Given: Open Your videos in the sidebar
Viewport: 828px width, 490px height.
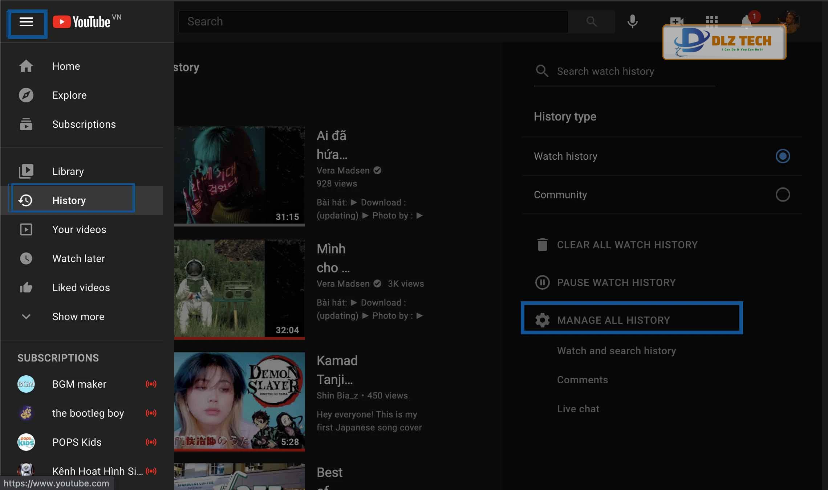Looking at the screenshot, I should (x=82, y=229).
